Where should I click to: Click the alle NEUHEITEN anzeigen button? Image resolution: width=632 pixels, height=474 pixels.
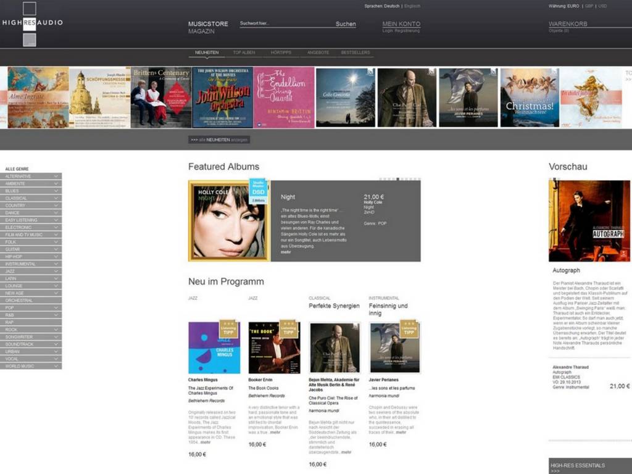[219, 140]
